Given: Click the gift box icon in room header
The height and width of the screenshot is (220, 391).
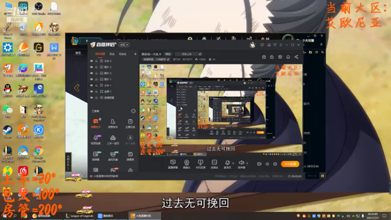Looking at the screenshot, I should tap(264, 57).
